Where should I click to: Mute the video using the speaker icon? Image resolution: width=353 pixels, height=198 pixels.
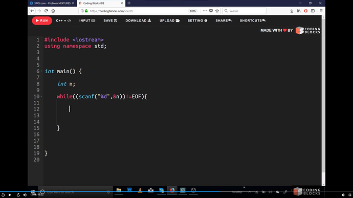pos(25,195)
